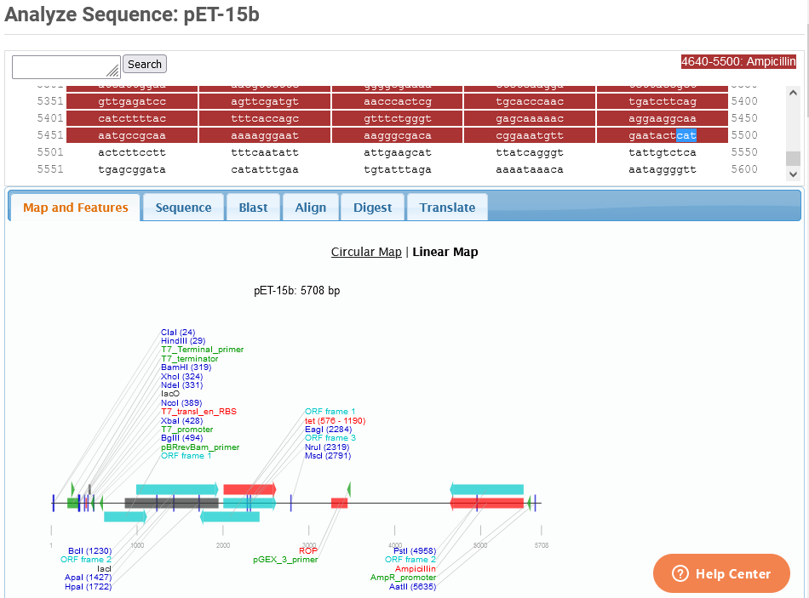809x598 pixels.
Task: Select the BamHI (319) site label
Action: pyautogui.click(x=186, y=367)
